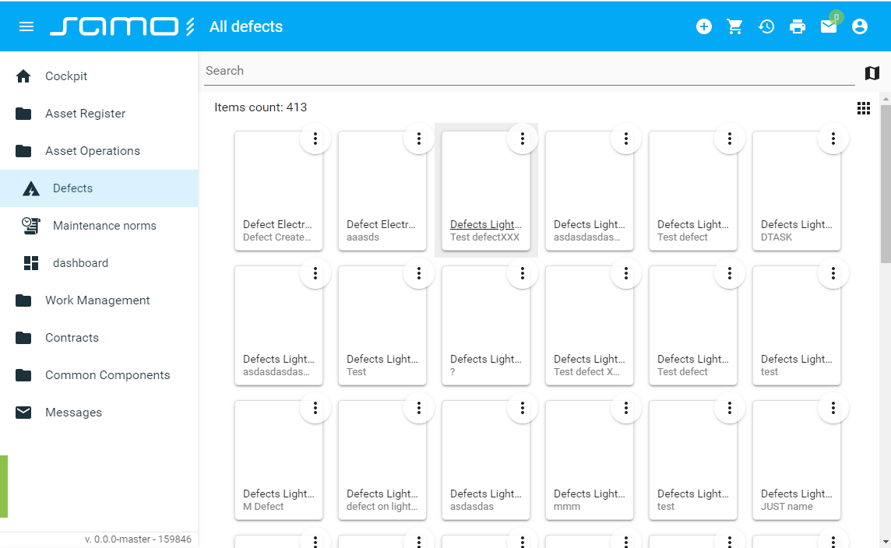Open the user account menu
The image size is (891, 548).
[x=860, y=26]
